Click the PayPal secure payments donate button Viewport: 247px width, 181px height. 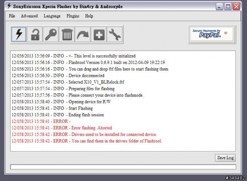click(212, 34)
